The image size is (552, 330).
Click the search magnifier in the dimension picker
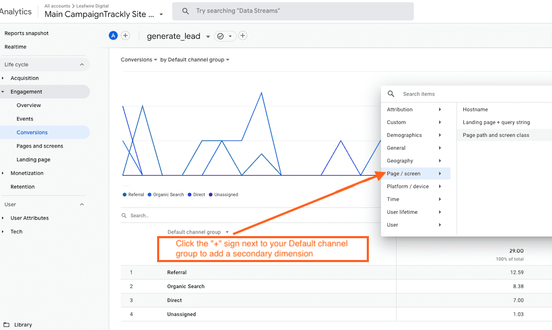(391, 93)
